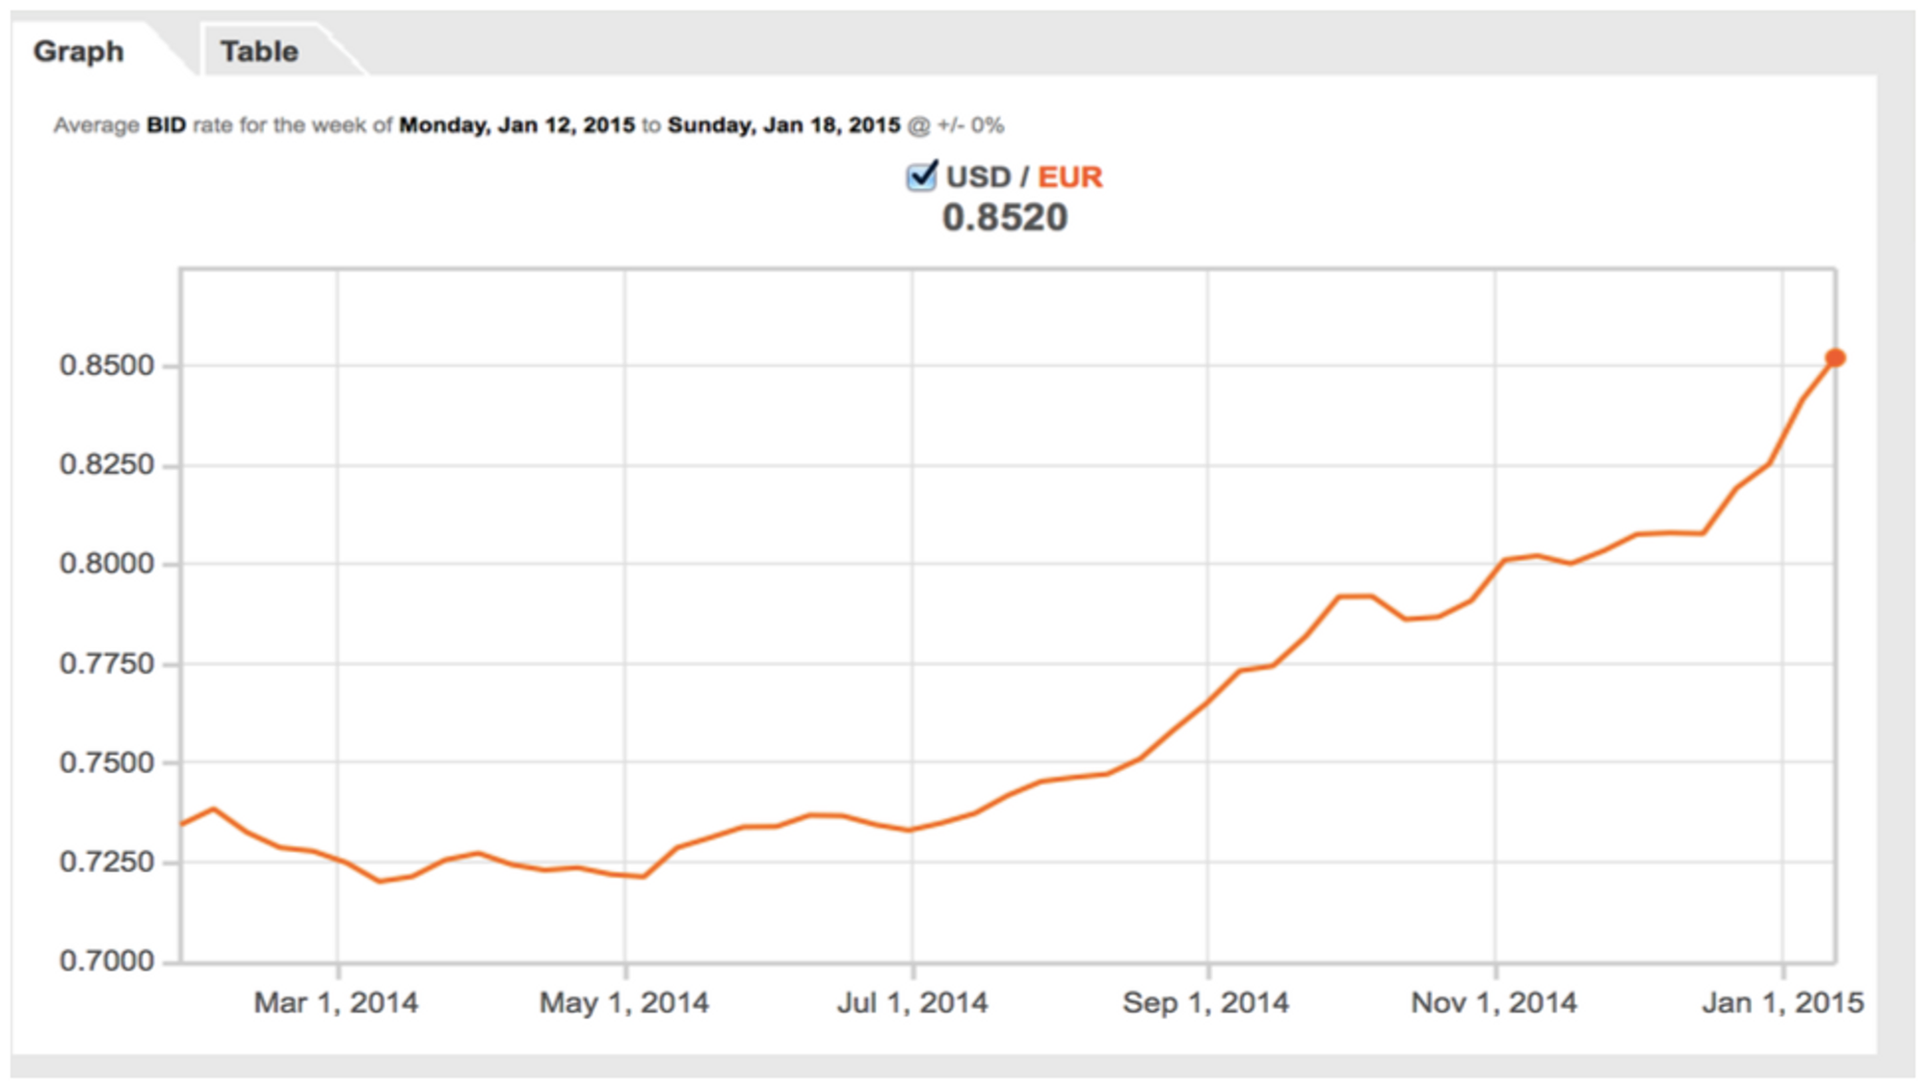Image resolution: width=1927 pixels, height=1089 pixels.
Task: Click the Mar 1, 2014 axis label
Action: pyautogui.click(x=336, y=1003)
